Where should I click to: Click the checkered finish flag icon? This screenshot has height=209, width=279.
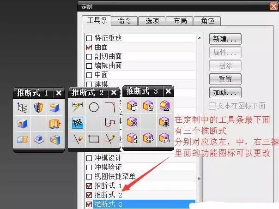77,123
